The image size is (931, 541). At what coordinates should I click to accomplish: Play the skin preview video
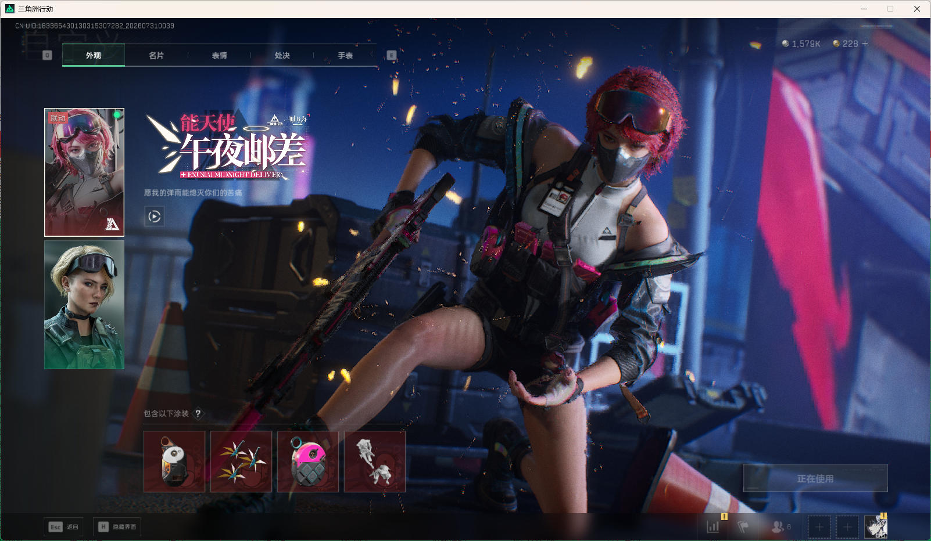click(x=154, y=217)
